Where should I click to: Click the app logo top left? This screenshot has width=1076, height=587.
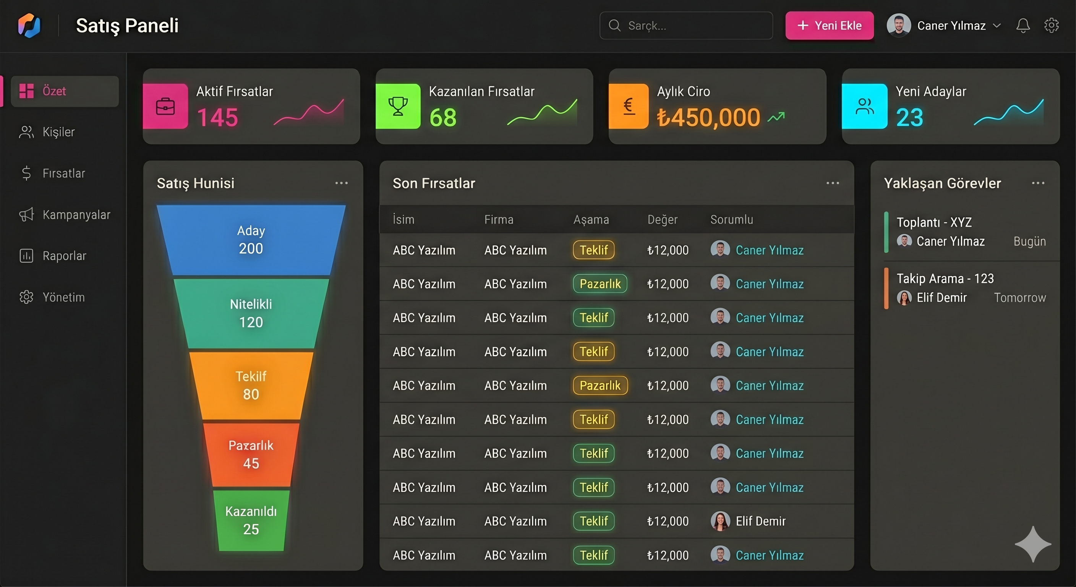click(29, 26)
